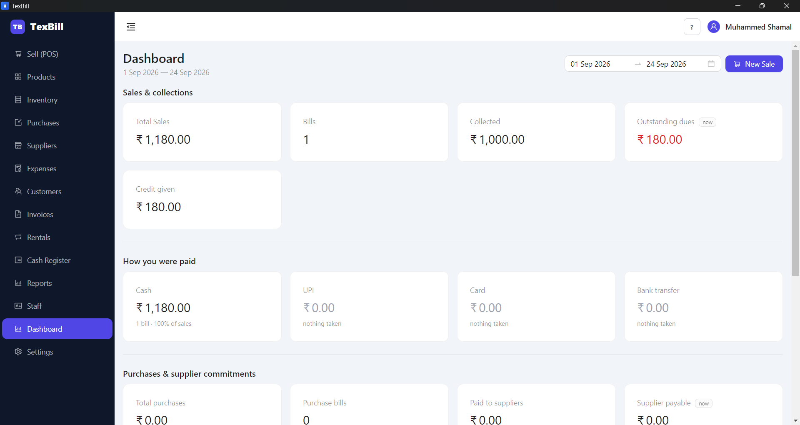Click the TexBill brand name

(47, 27)
